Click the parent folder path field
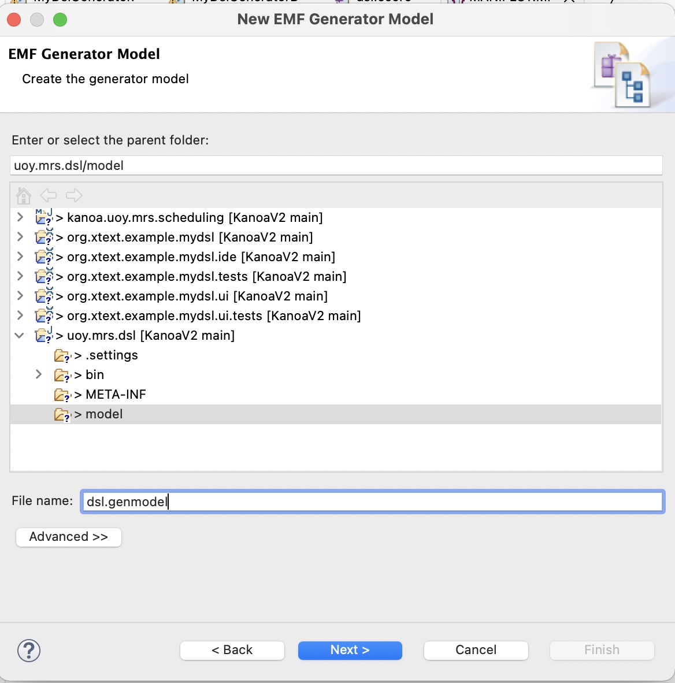The width and height of the screenshot is (675, 683). click(336, 166)
